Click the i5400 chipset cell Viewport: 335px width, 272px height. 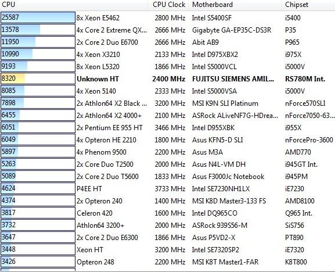click(293, 18)
